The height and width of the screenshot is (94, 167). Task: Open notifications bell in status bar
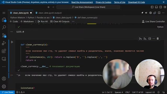[158, 92]
